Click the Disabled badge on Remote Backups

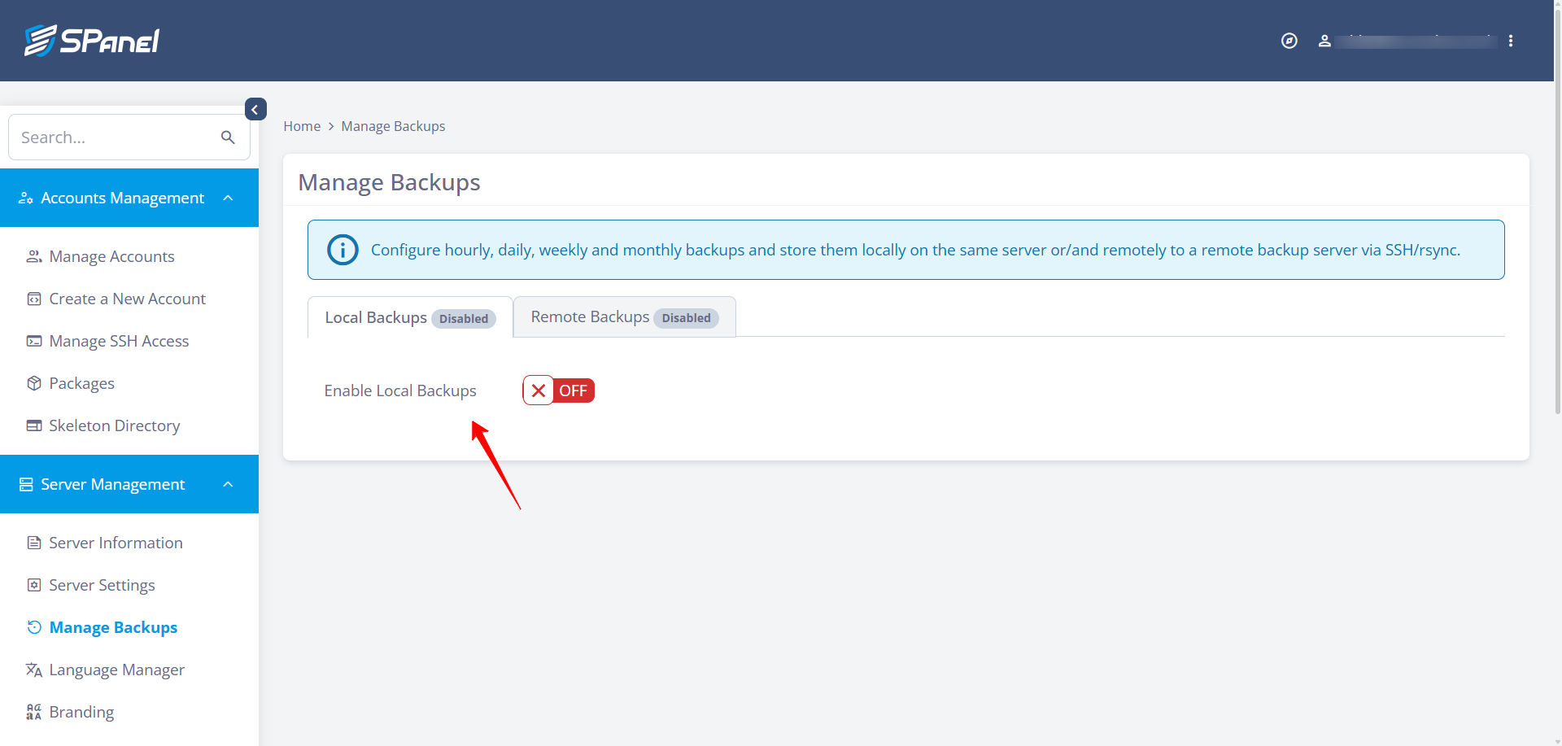click(686, 318)
